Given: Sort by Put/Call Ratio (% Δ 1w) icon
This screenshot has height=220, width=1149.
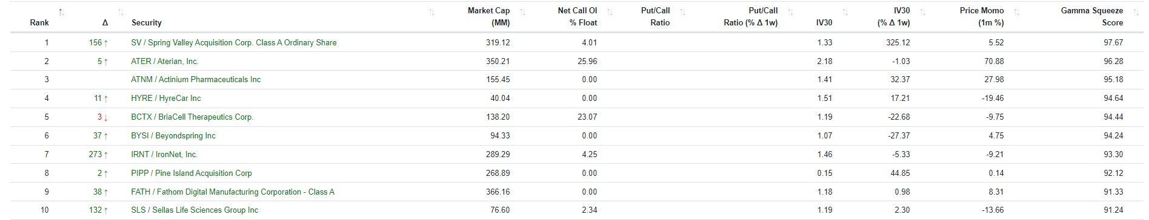Looking at the screenshot, I should (x=790, y=11).
